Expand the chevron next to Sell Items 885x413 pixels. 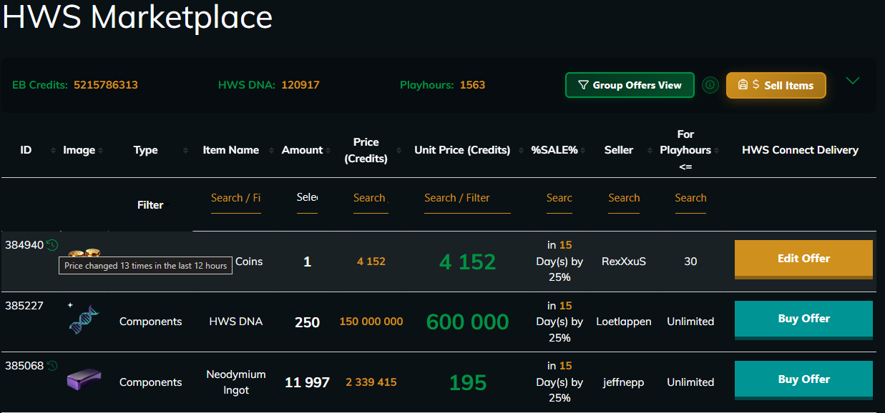pyautogui.click(x=852, y=81)
